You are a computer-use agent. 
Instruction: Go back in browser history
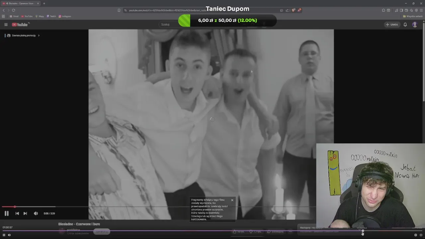click(x=4, y=10)
